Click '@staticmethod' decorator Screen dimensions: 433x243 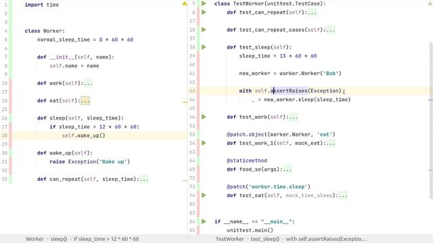click(x=247, y=161)
